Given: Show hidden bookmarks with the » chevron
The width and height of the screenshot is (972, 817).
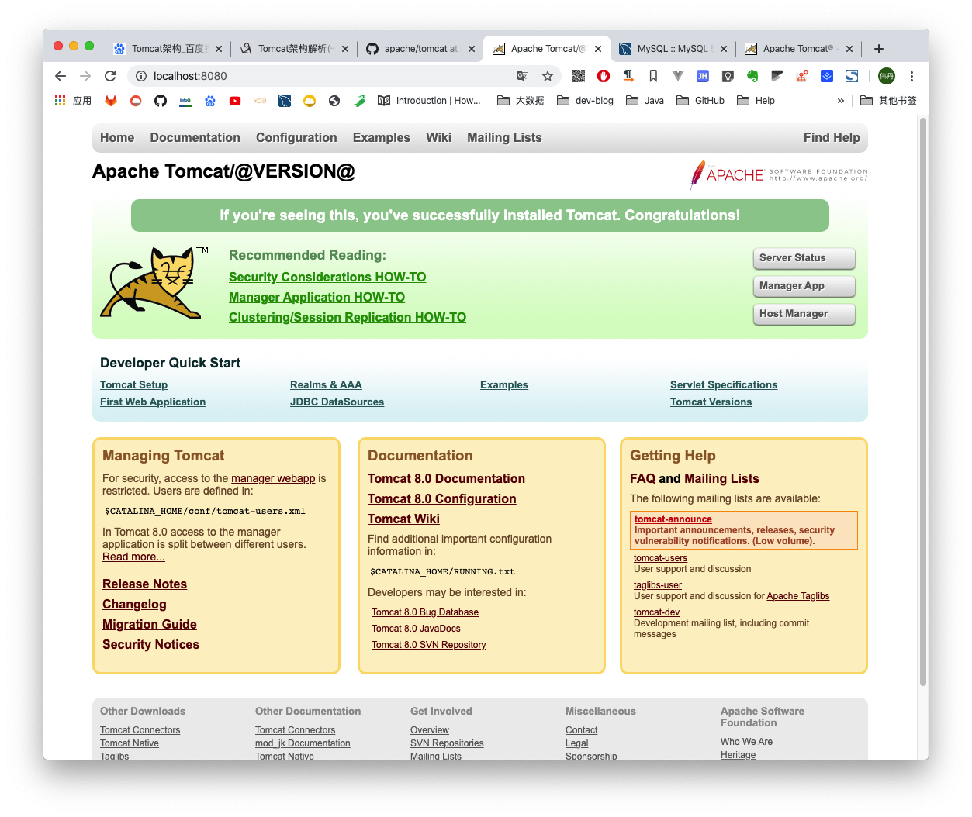Looking at the screenshot, I should [840, 101].
